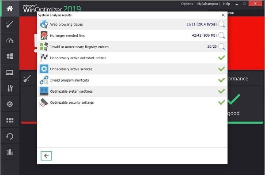Viewport: 265px width, 175px height.
Task: Inspect No longer needed files magnifier
Action: (x=221, y=35)
